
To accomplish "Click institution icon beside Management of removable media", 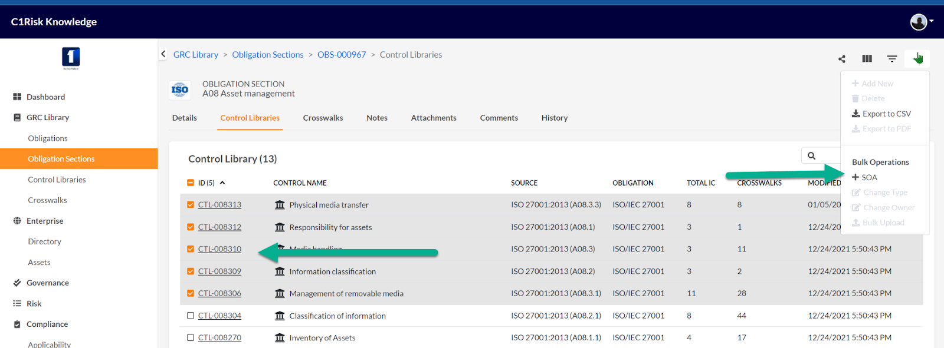I will point(280,293).
